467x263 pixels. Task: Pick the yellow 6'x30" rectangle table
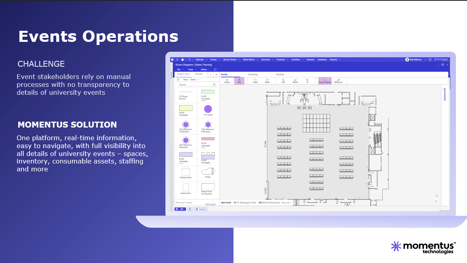click(186, 111)
